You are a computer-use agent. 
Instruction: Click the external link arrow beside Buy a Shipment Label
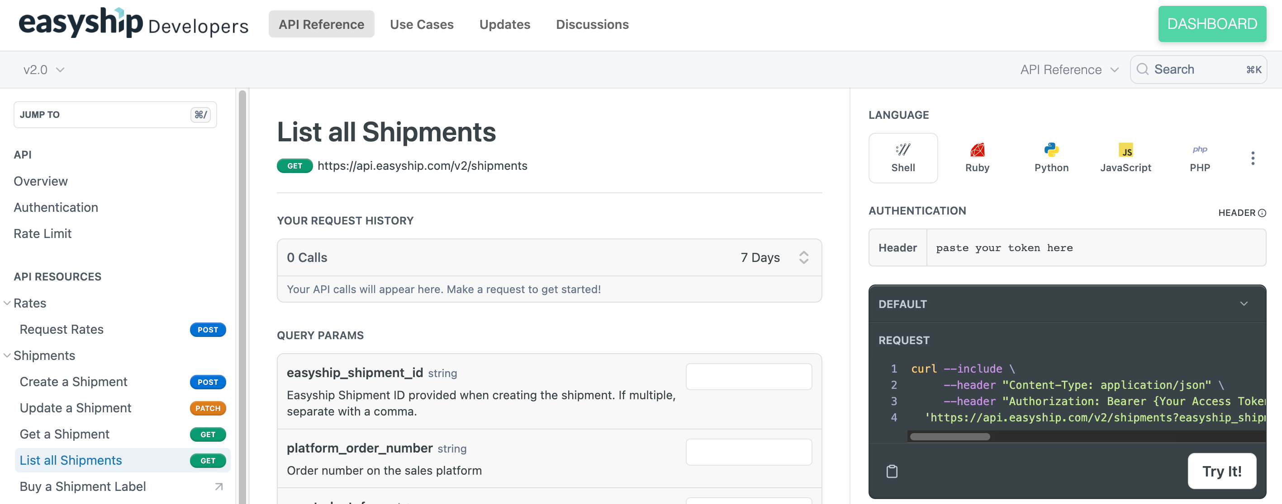[x=218, y=486]
